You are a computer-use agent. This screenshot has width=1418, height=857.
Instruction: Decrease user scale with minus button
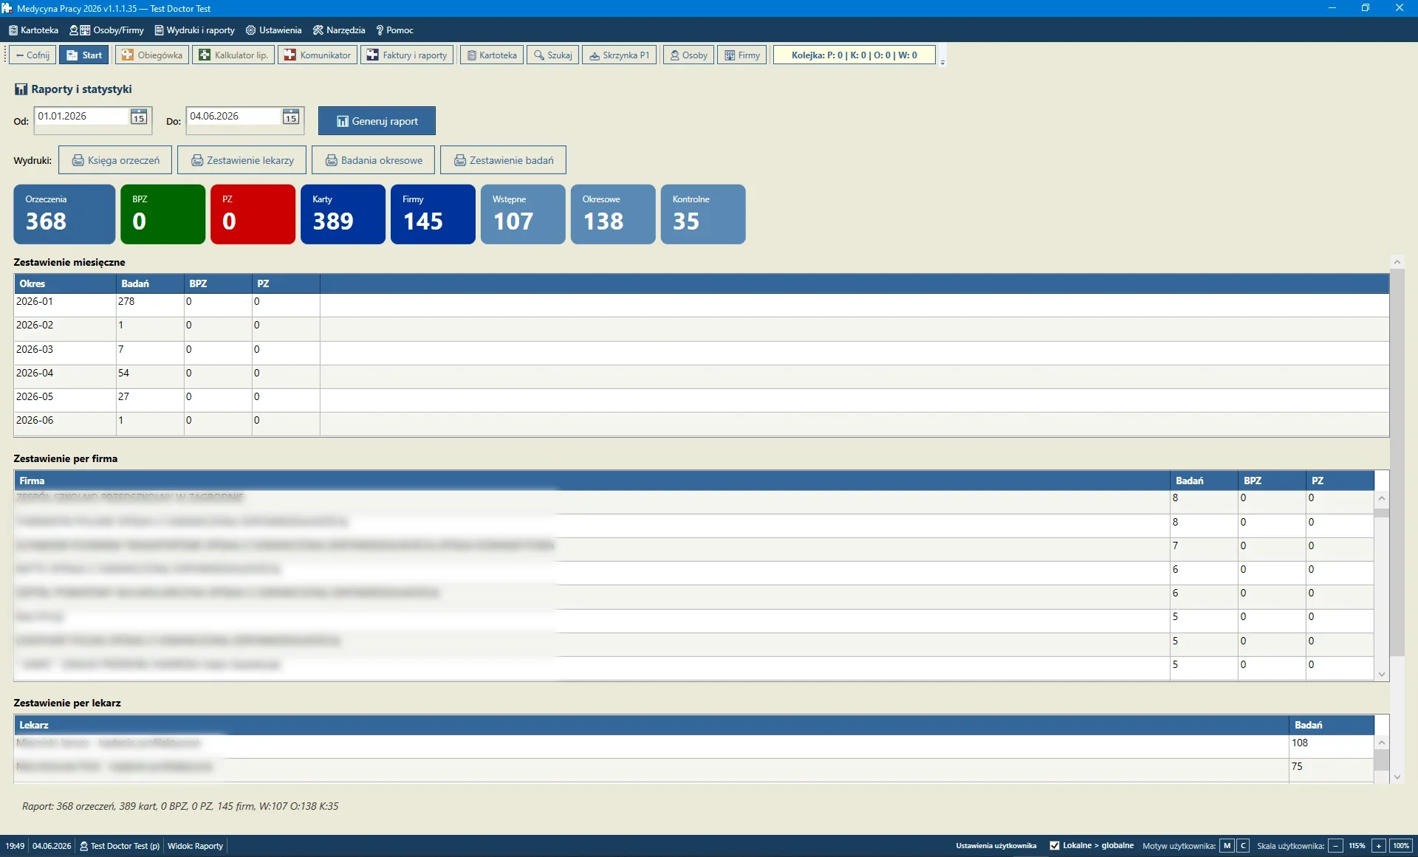1335,846
